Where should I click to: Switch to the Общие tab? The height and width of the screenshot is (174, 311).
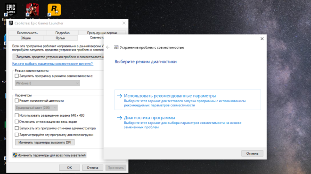26,38
